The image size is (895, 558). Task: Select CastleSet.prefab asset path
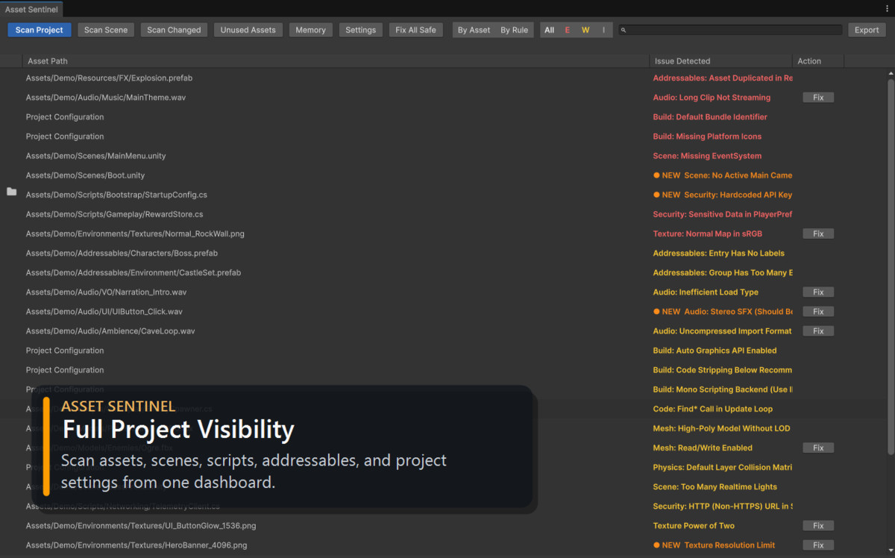[134, 273]
